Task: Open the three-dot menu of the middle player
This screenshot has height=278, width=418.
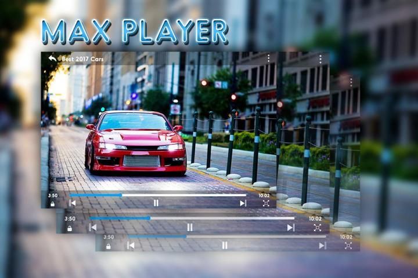Action: (x=320, y=59)
